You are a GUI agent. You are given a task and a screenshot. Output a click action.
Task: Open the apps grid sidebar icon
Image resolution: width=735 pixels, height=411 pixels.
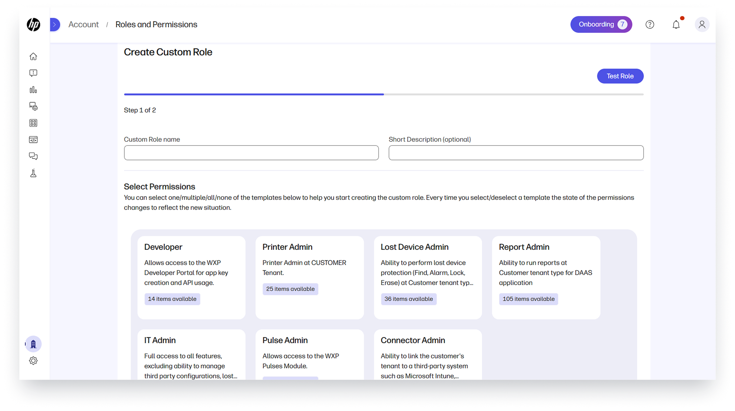(33, 123)
